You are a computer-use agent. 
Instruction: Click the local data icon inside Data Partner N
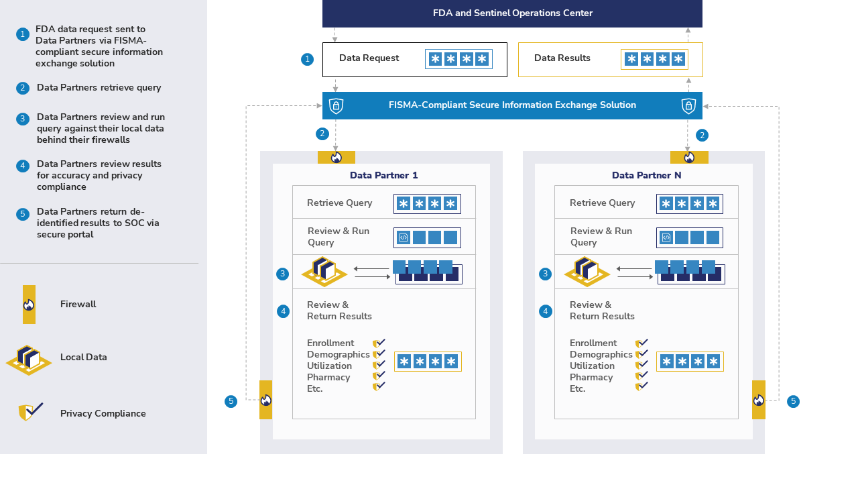(x=587, y=271)
